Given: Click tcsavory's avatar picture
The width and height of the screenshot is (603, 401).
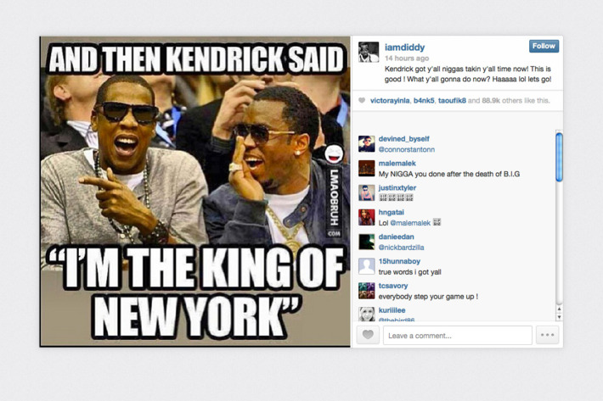Looking at the screenshot, I should pyautogui.click(x=367, y=291).
